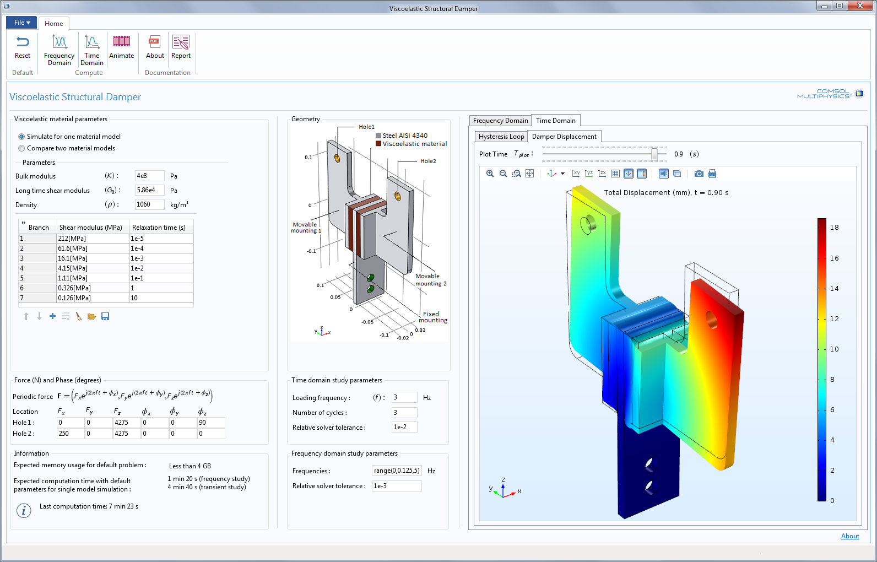The width and height of the screenshot is (877, 562).
Task: Edit the Number of cycles field
Action: (404, 412)
